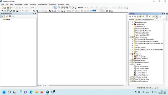Activate the Identify tool
This screenshot has width=168, height=95.
click(37, 11)
